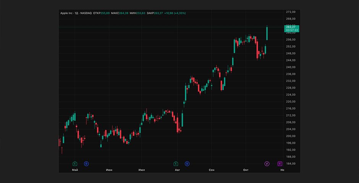Viewport: 359px width, 183px height.
Task: Click the МАКС high value 264,39
Action: click(x=123, y=13)
